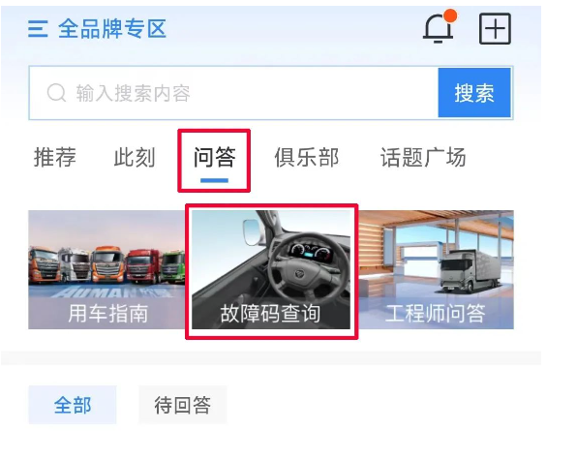The image size is (577, 461).
Task: Open the 用车指南 truck lineup banner
Action: coord(106,269)
